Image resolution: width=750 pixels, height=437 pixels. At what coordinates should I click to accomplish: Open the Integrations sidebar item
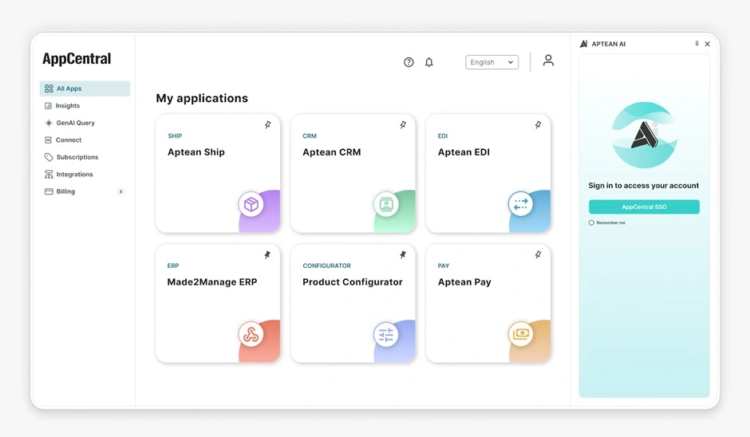coord(74,175)
